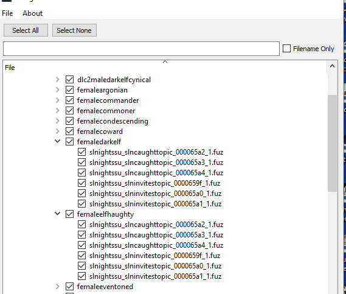The height and width of the screenshot is (294, 346).
Task: Click the vertical scrollbar thumb
Action: click(x=332, y=143)
